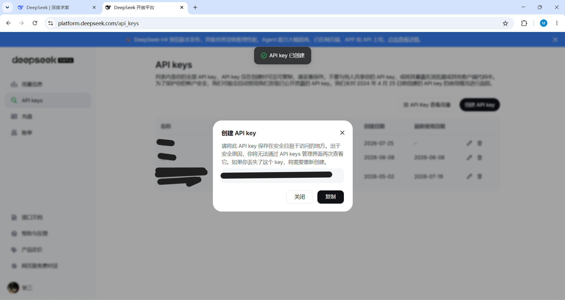Open the 产品定价 sidebar link
The height and width of the screenshot is (300, 565).
(x=48, y=250)
